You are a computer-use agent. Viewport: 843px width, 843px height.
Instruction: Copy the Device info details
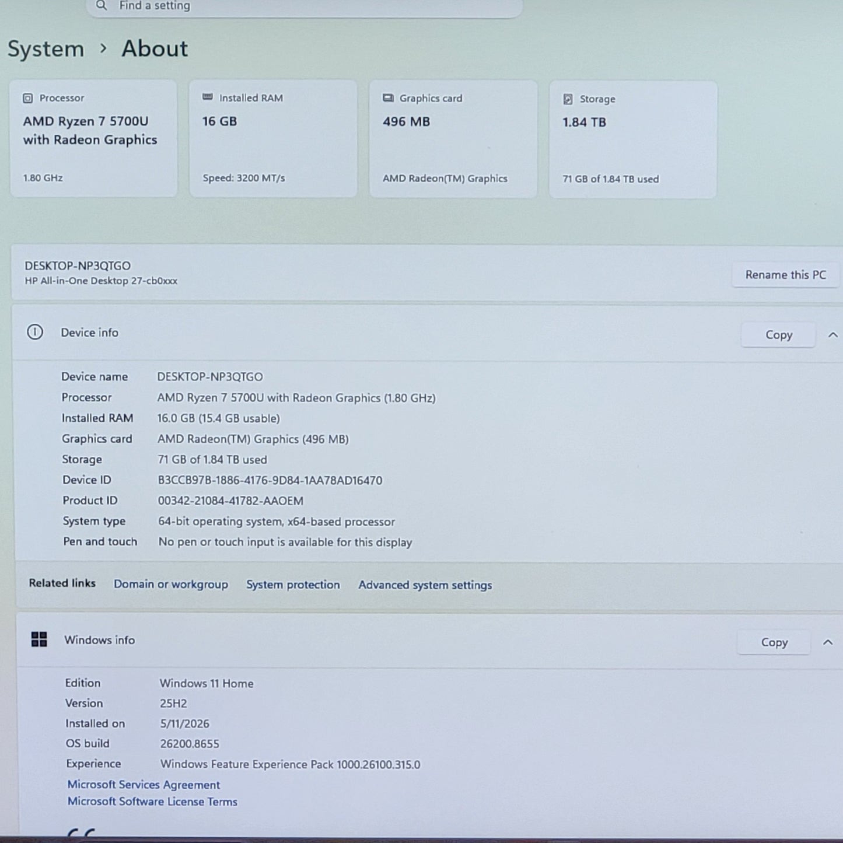[x=778, y=335]
